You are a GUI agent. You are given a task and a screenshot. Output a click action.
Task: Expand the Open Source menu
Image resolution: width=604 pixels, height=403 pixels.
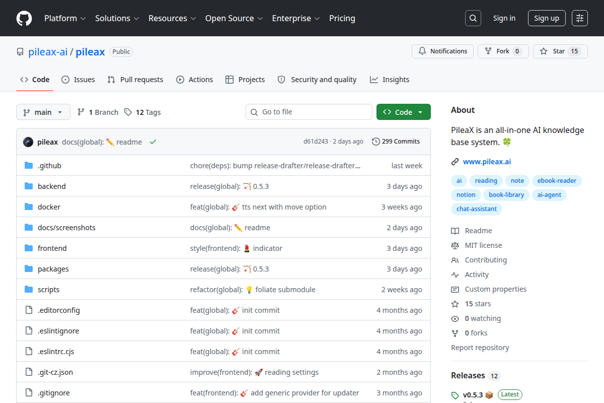(234, 18)
